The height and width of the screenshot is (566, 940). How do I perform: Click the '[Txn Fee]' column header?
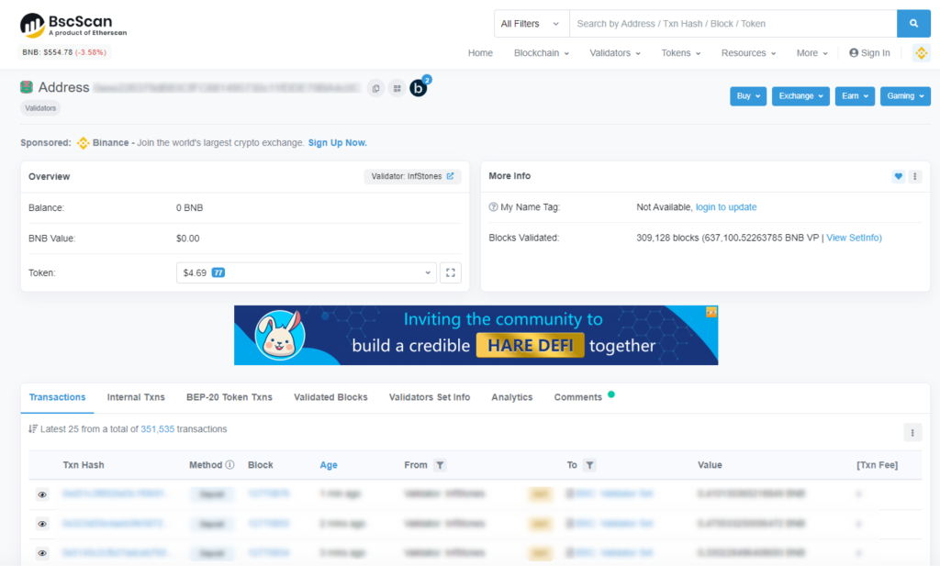[877, 465]
